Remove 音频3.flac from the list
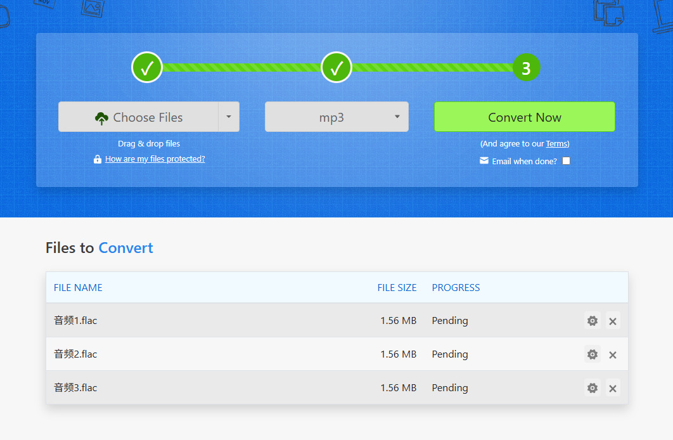Screen dimensions: 673x440 coord(613,388)
